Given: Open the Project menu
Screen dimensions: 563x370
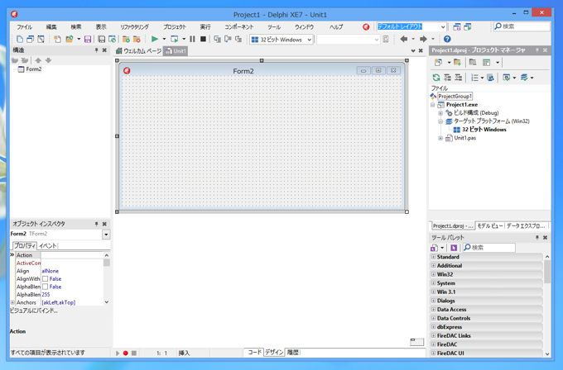Looking at the screenshot, I should pos(175,27).
